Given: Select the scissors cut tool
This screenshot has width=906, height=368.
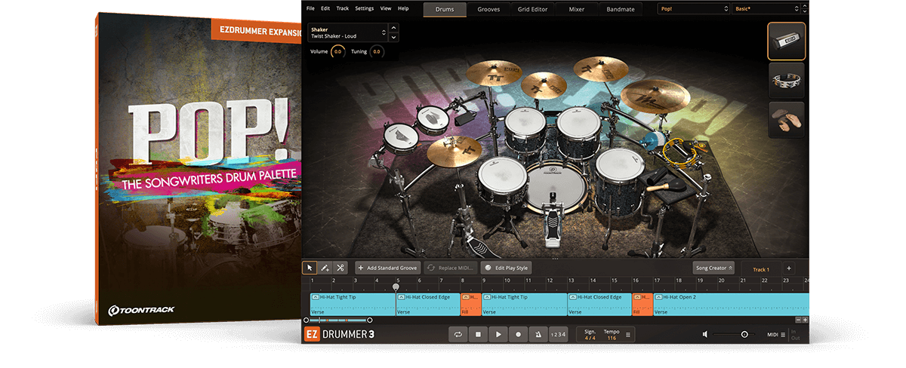Looking at the screenshot, I should (340, 268).
